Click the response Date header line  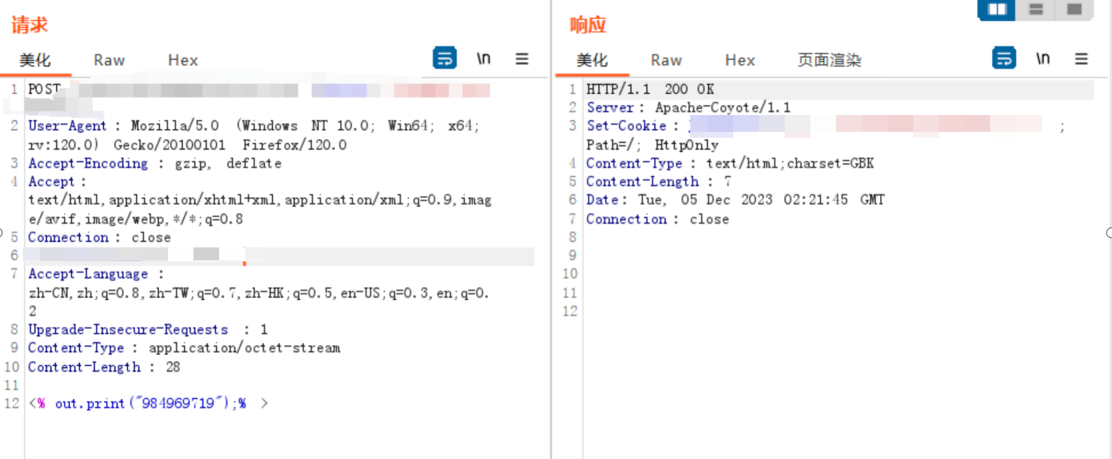tap(735, 200)
